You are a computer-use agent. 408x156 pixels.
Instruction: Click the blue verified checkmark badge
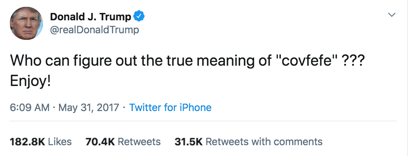139,16
